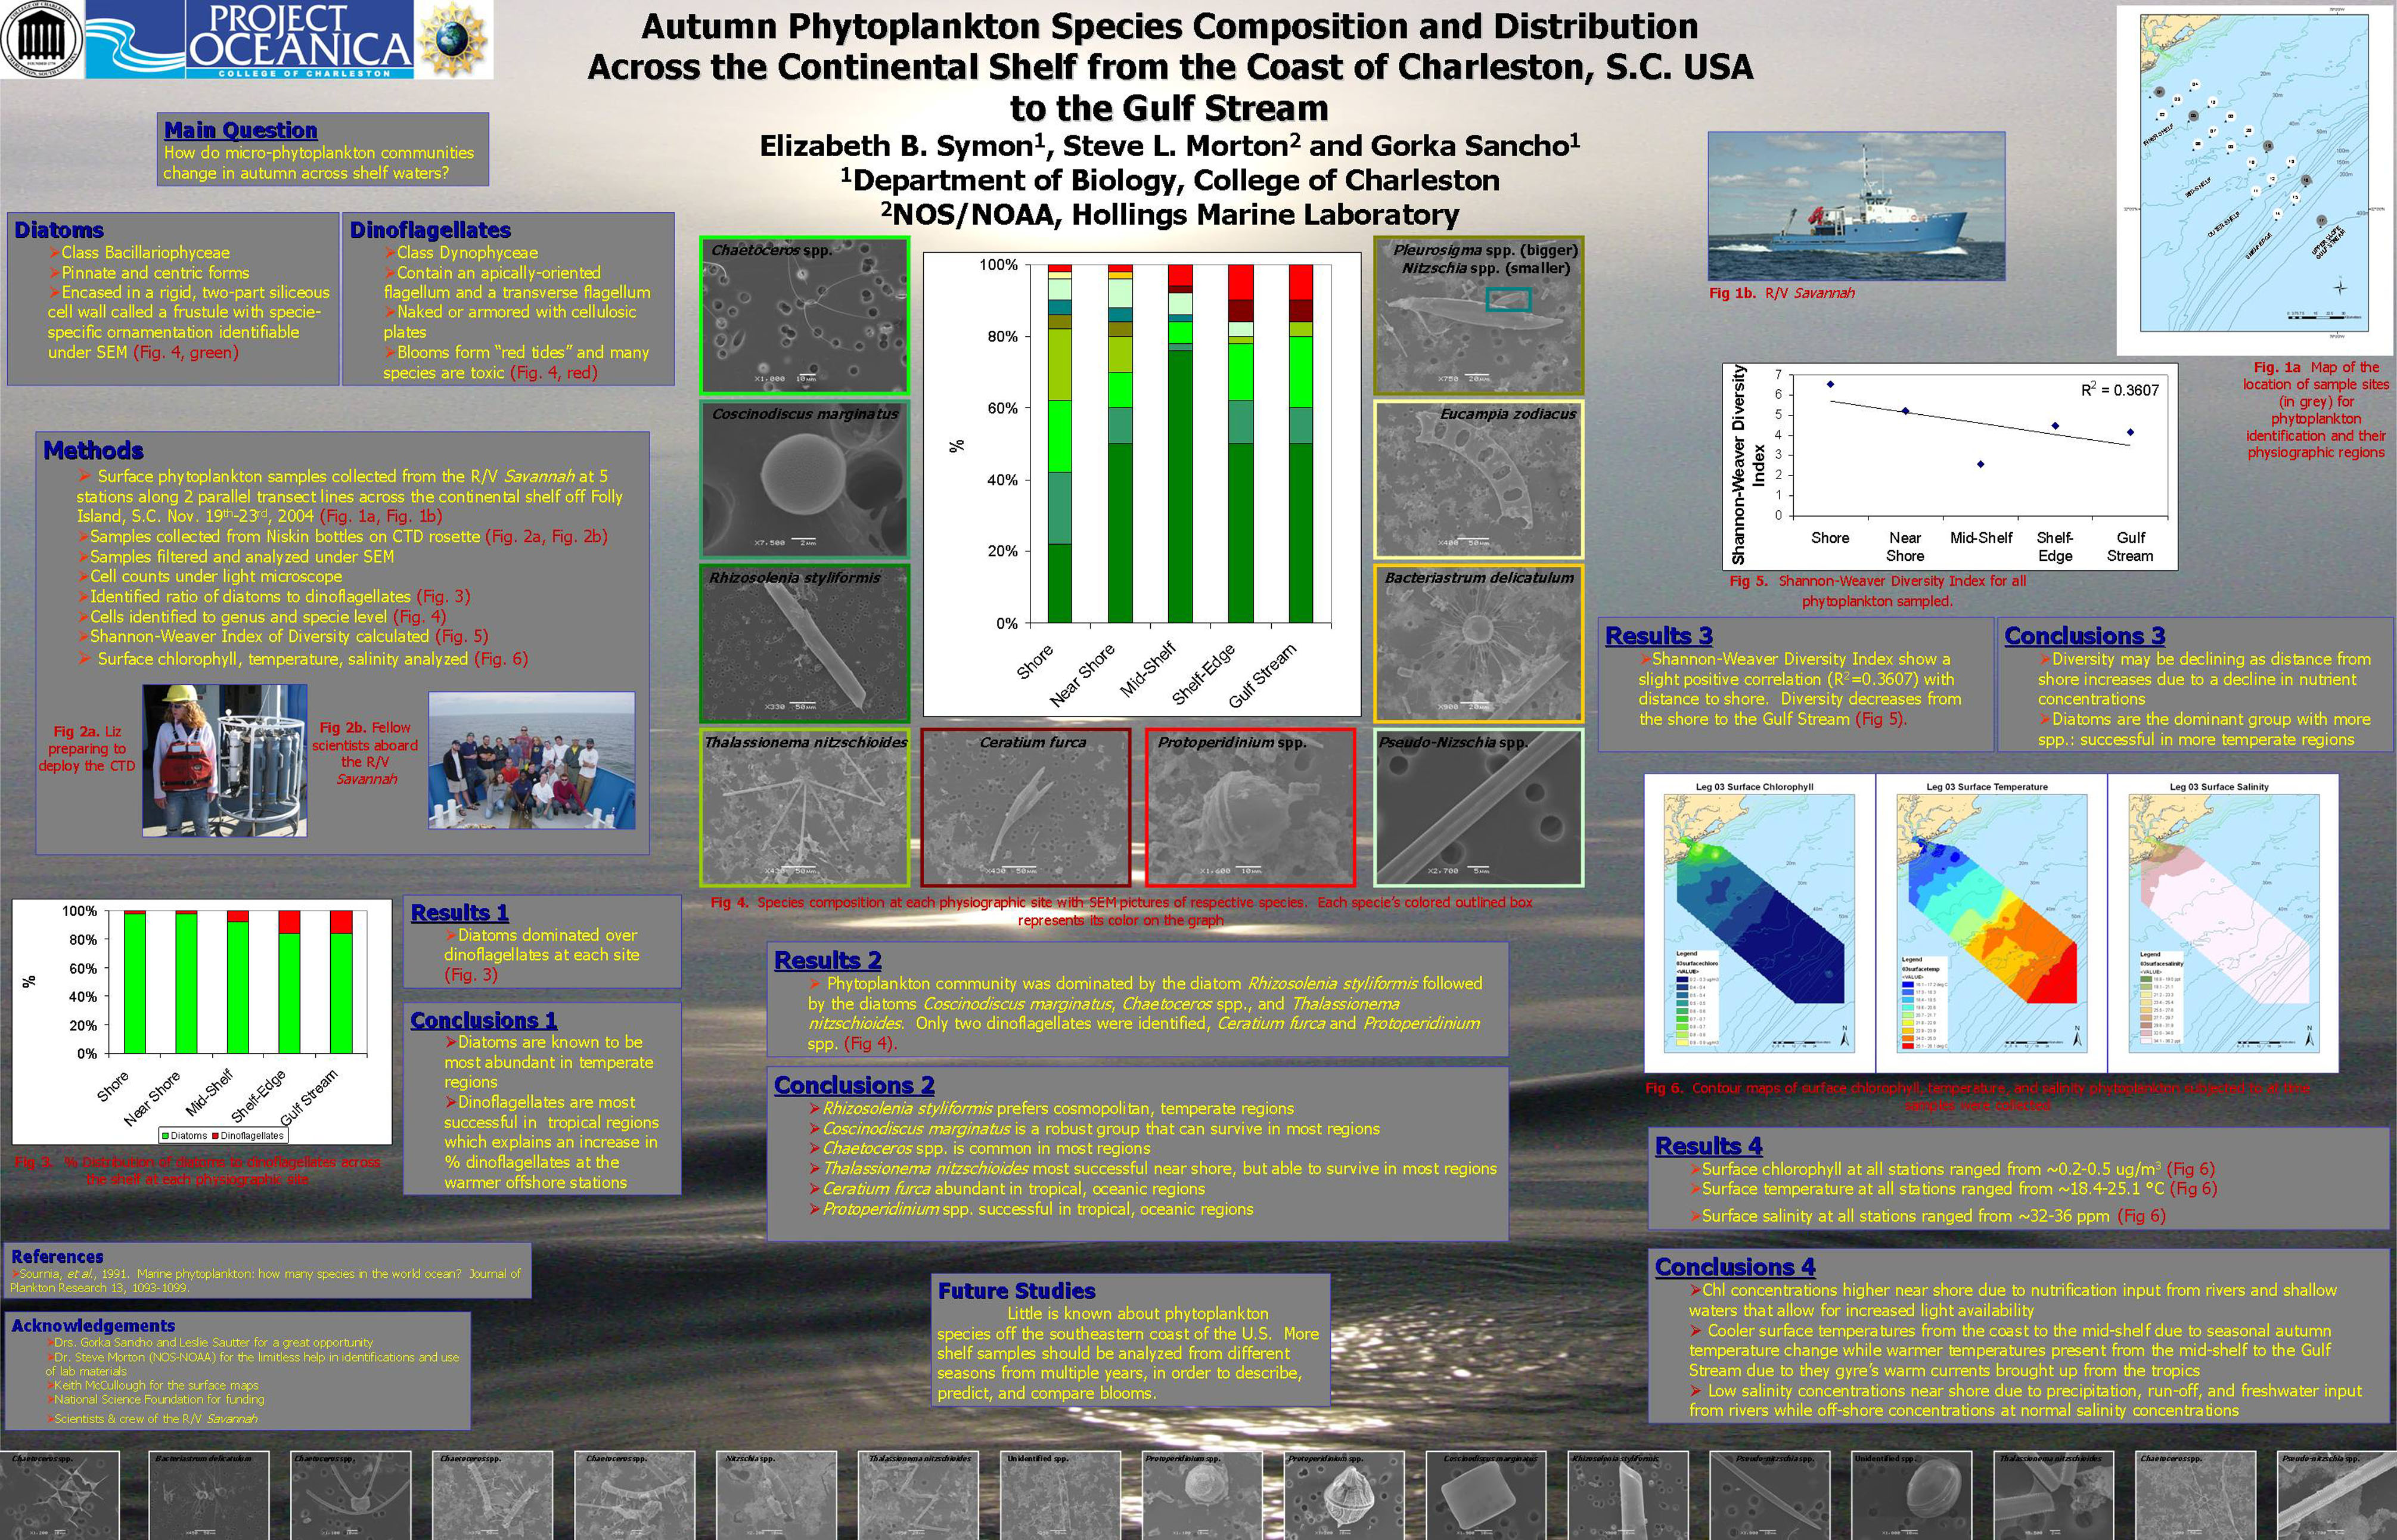Select the Coscinodiscus marginatus micrograph
The height and width of the screenshot is (1540, 2397).
pyautogui.click(x=805, y=479)
